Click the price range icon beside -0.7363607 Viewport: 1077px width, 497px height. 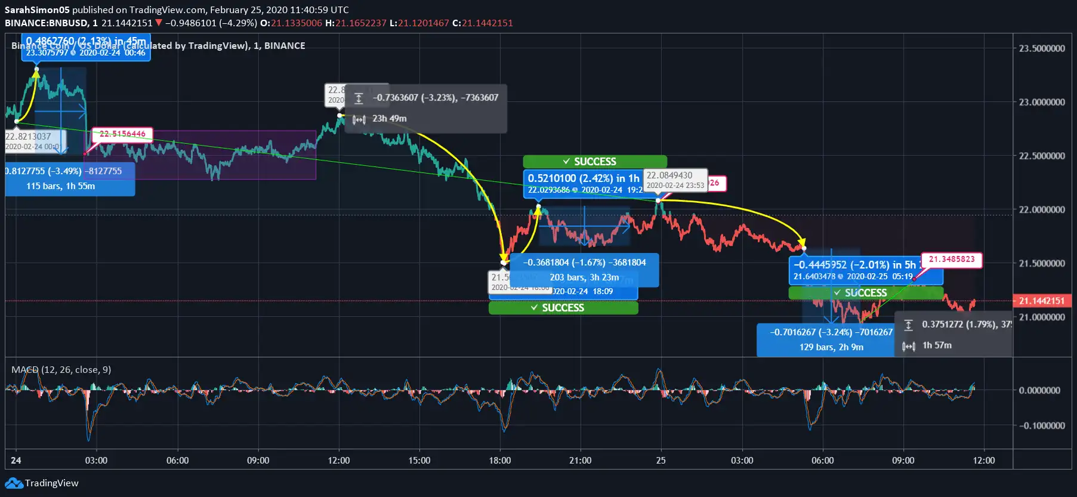pos(359,98)
